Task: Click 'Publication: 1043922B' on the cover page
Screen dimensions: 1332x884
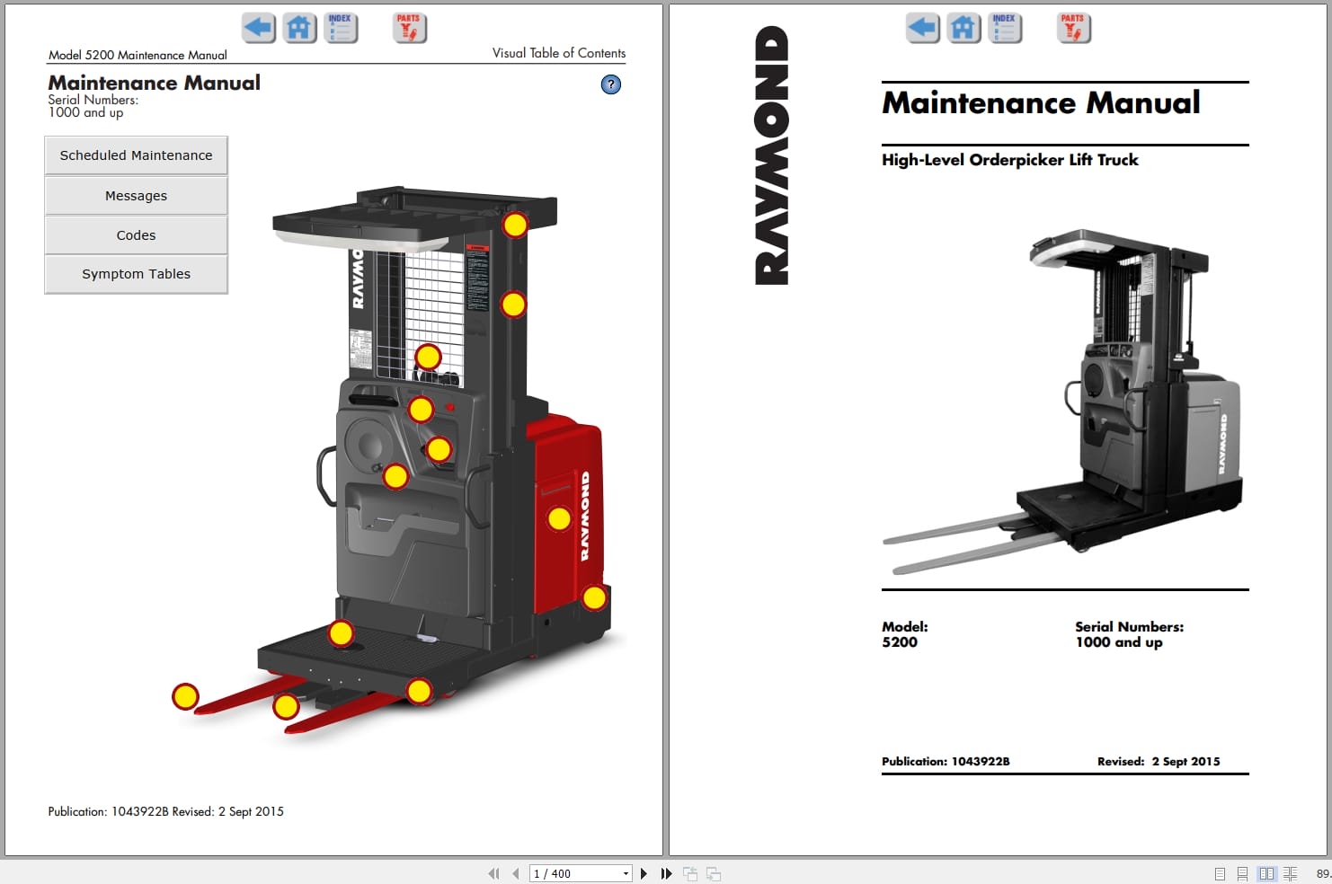Action: coord(946,761)
